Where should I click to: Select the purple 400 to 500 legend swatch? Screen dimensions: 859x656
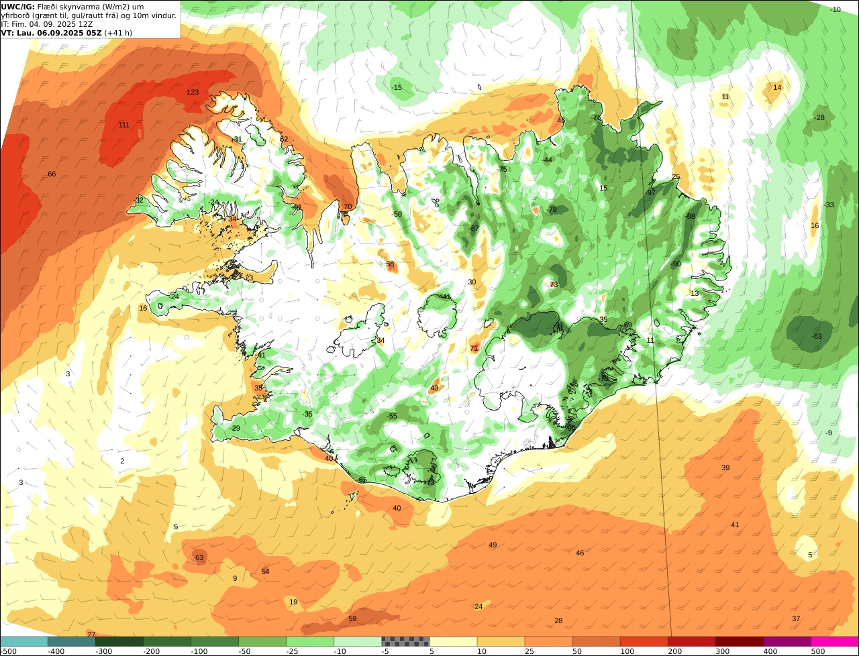click(x=787, y=641)
